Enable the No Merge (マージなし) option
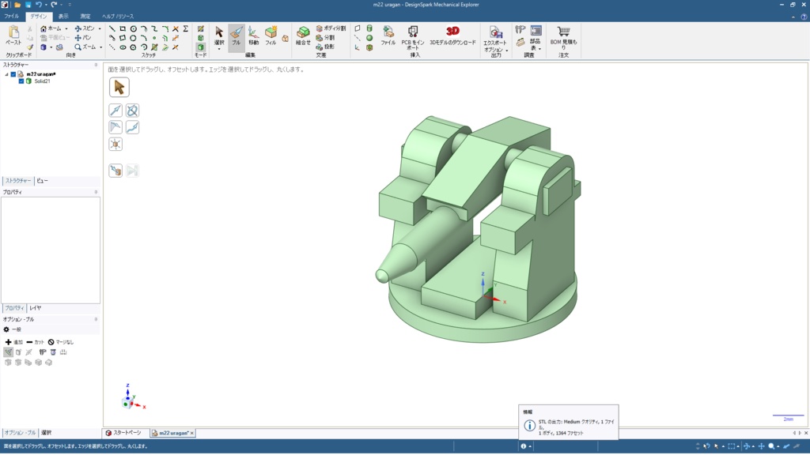Image resolution: width=810 pixels, height=455 pixels. (61, 342)
